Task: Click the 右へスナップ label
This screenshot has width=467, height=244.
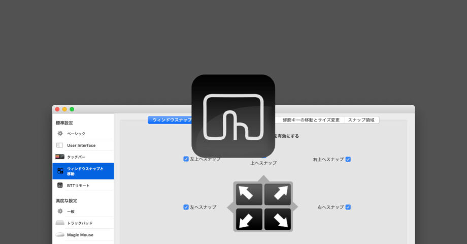Action: click(x=330, y=207)
